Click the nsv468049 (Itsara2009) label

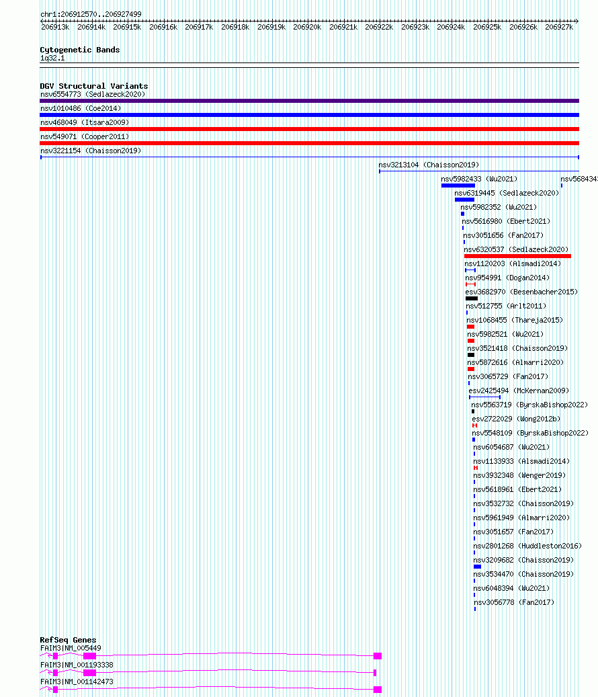(x=85, y=123)
